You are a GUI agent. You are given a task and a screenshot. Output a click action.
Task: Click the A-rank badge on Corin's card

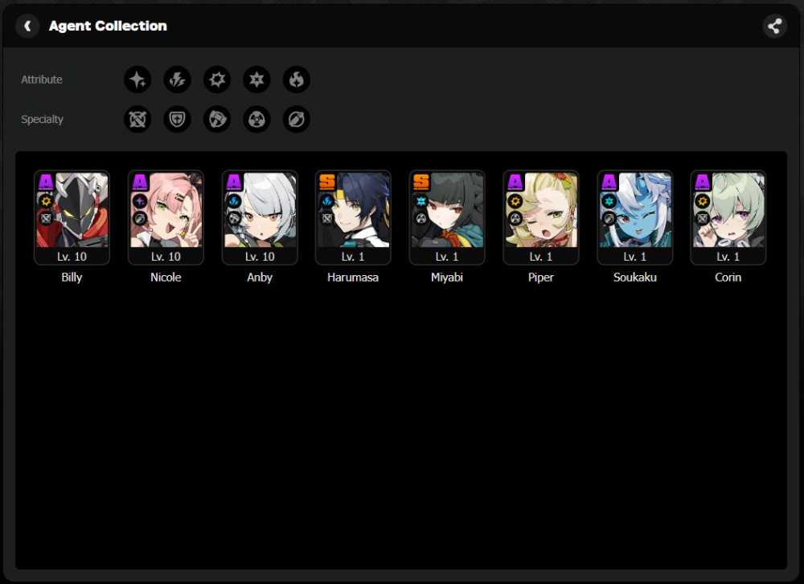pyautogui.click(x=703, y=182)
